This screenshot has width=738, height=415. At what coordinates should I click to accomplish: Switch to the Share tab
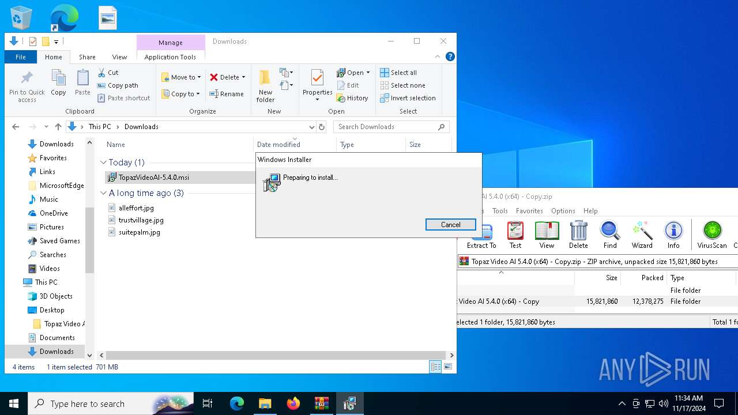[87, 57]
